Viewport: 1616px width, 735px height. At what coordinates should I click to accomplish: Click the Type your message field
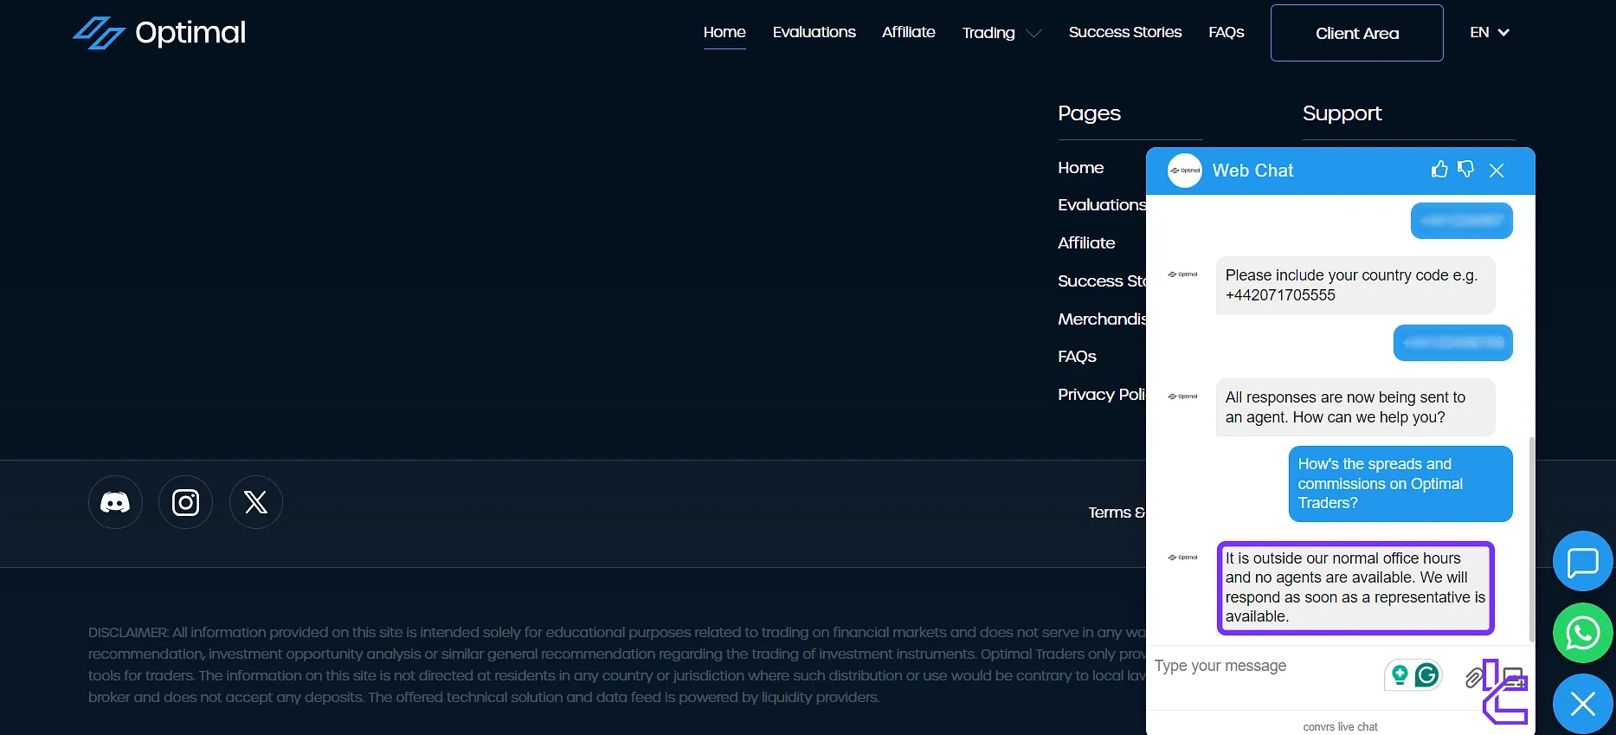1264,666
